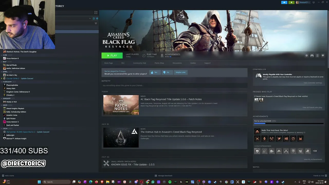This screenshot has height=185, width=329.
Task: Select 'Walls That Hold Back The Wind' achievement icon
Action: (257, 131)
